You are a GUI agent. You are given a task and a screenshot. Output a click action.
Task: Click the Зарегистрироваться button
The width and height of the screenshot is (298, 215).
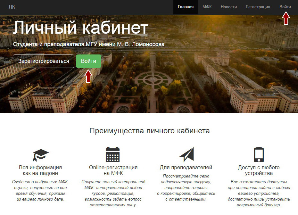click(x=44, y=61)
